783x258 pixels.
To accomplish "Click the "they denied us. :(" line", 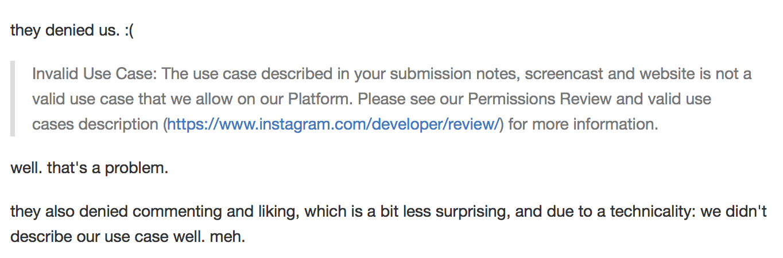I will 72,30.
